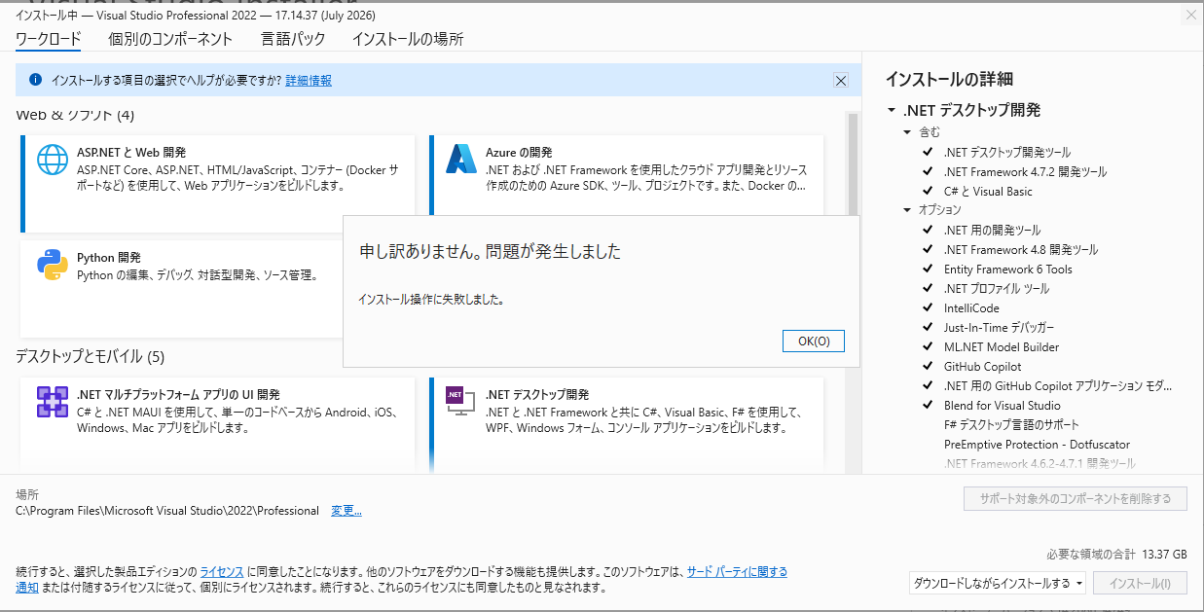The height and width of the screenshot is (612, 1204).
Task: Click the .NET desktop development icon
Action: pyautogui.click(x=459, y=402)
